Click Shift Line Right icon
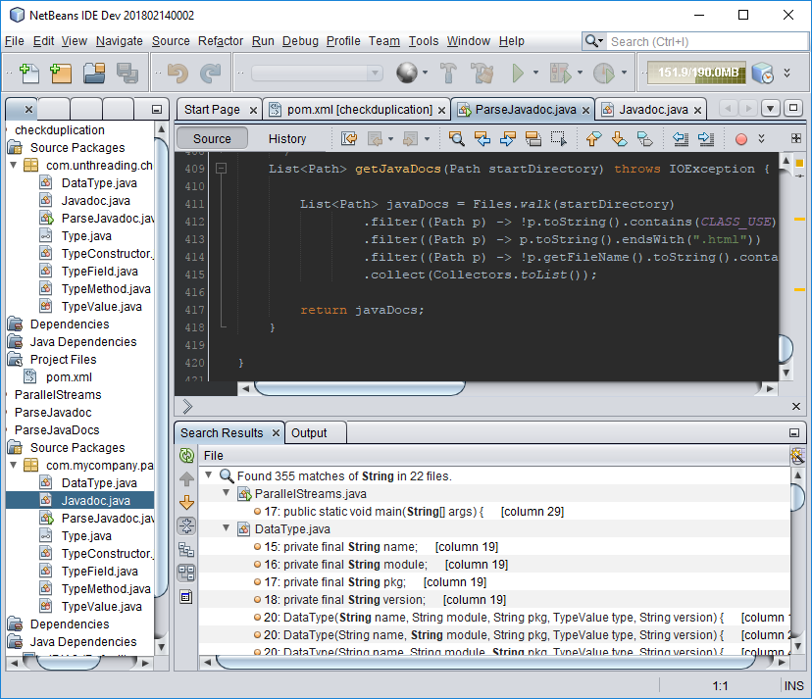Viewport: 812px width, 699px height. (705, 138)
